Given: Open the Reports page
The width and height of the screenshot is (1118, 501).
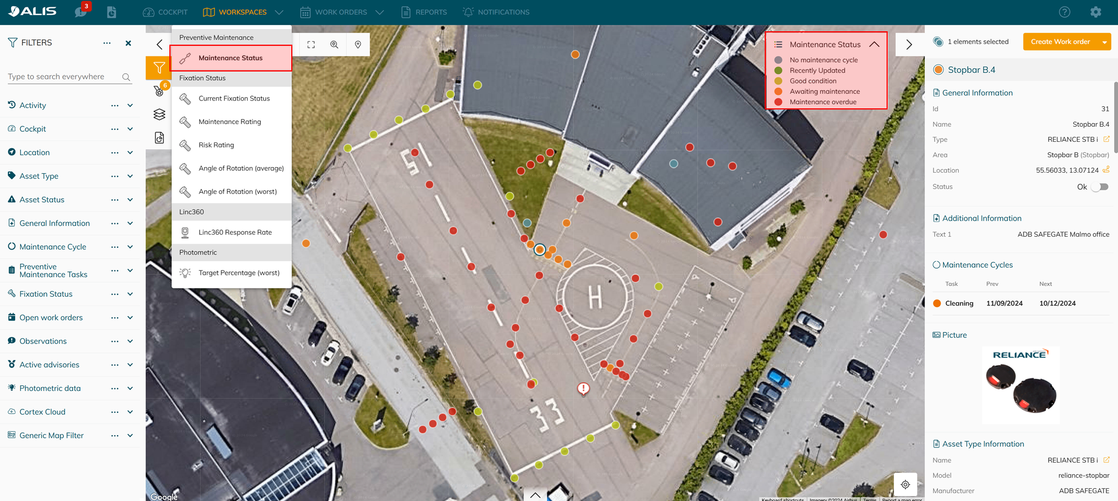Looking at the screenshot, I should [x=424, y=12].
